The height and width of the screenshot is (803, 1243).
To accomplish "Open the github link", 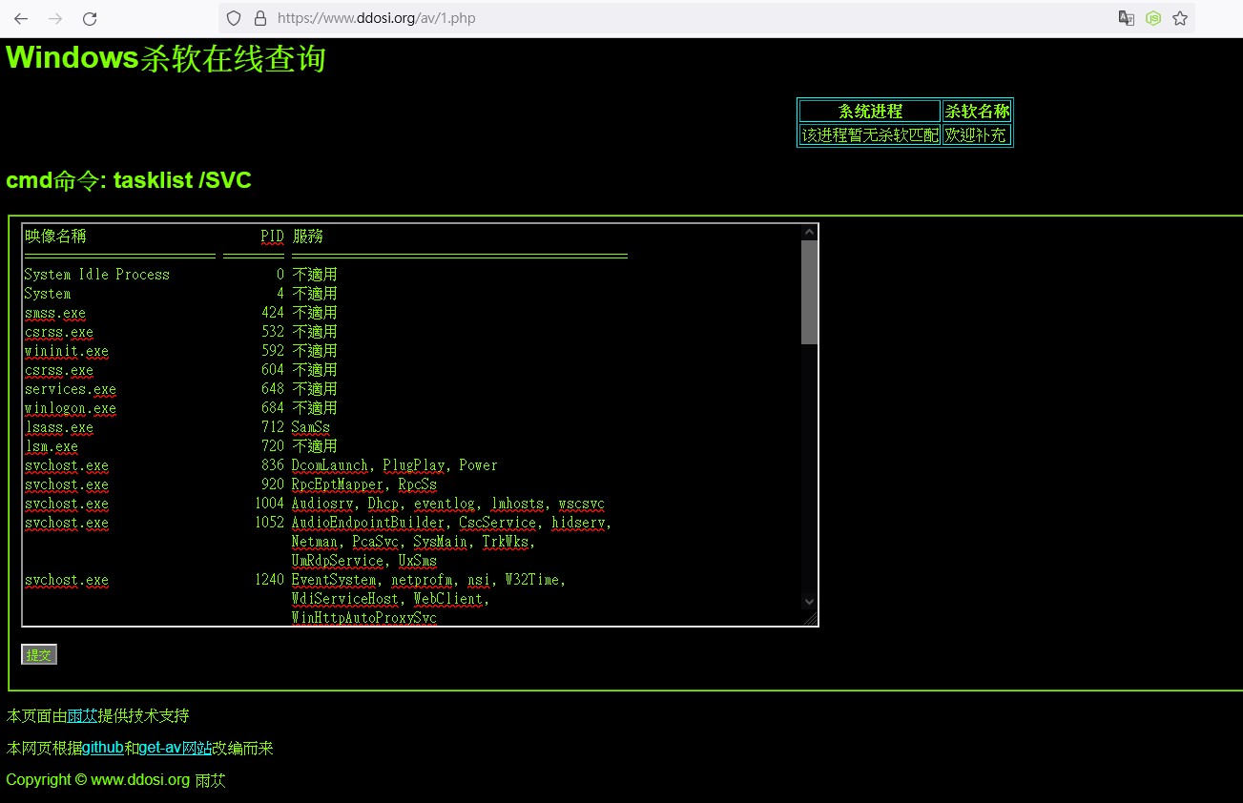I will (103, 748).
